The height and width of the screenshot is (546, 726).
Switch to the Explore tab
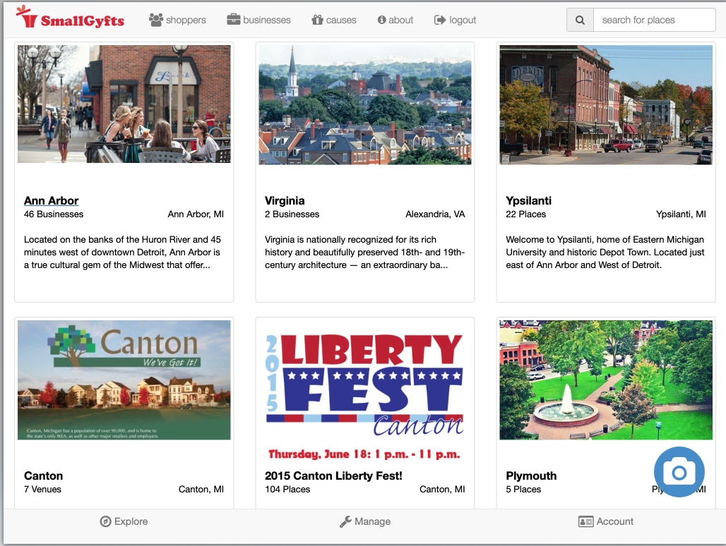coord(124,521)
